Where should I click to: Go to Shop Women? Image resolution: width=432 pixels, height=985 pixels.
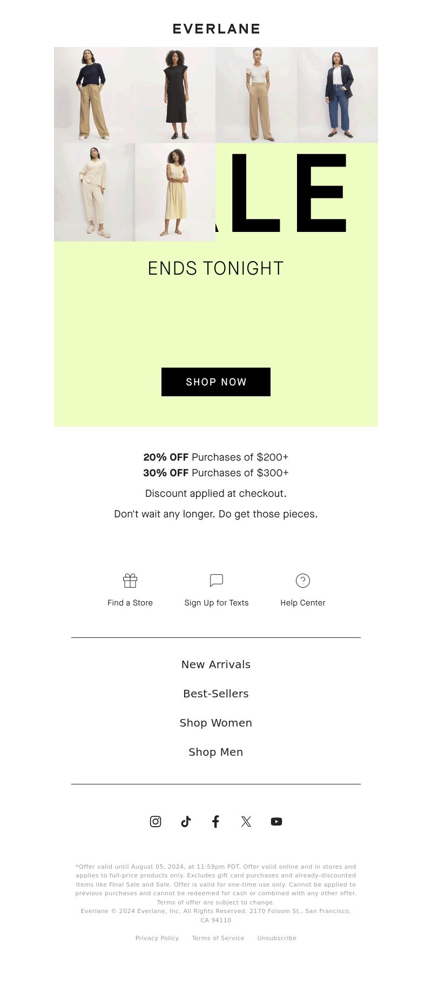click(x=216, y=723)
